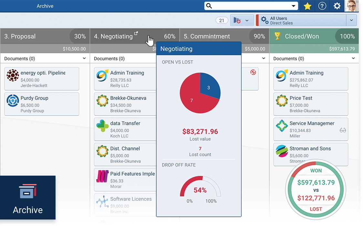Image resolution: width=363 pixels, height=226 pixels.
Task: Open the settings gear in the top bar
Action: (x=337, y=6)
